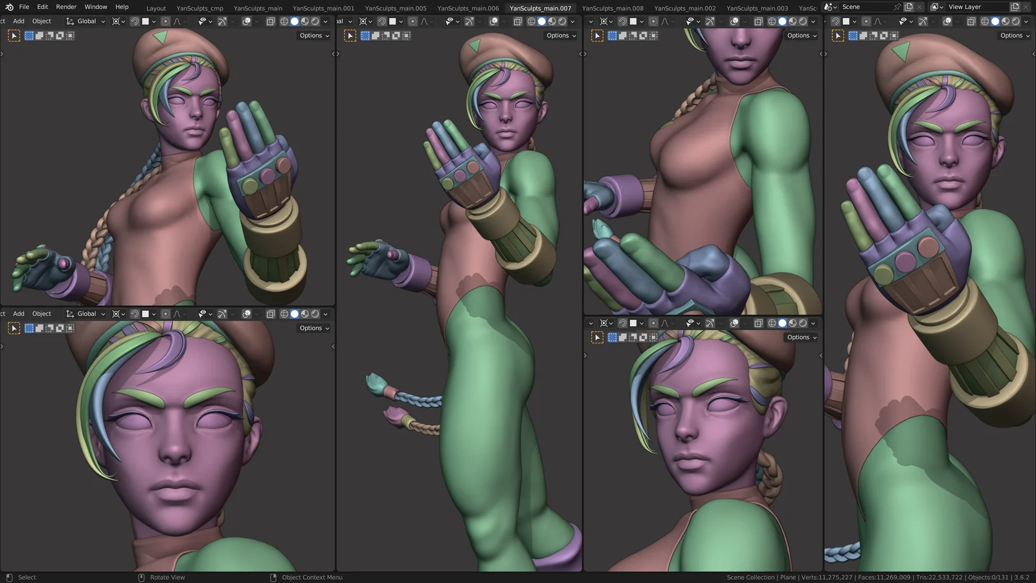Screen dimensions: 1036x583
Task: Enable Rendered viewport shading
Action: pos(314,21)
